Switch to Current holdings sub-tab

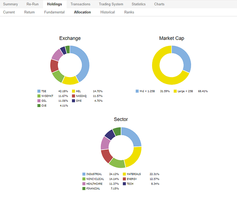(9, 12)
